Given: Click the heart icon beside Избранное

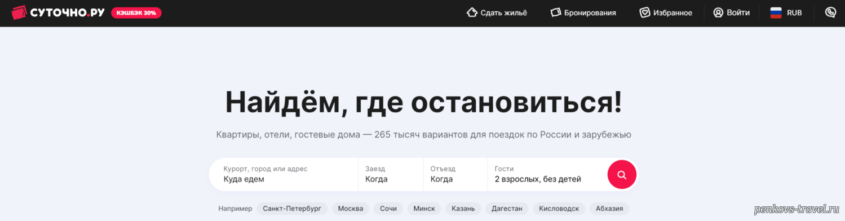Looking at the screenshot, I should pos(645,12).
